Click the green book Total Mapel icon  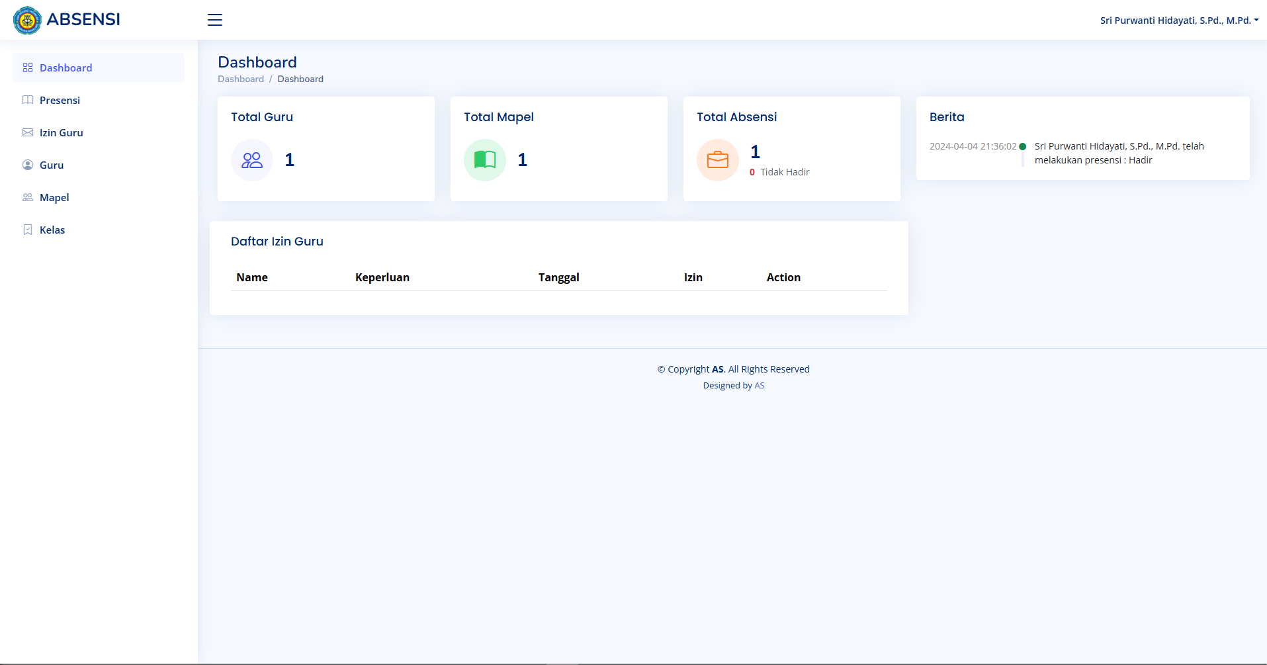[x=485, y=160]
